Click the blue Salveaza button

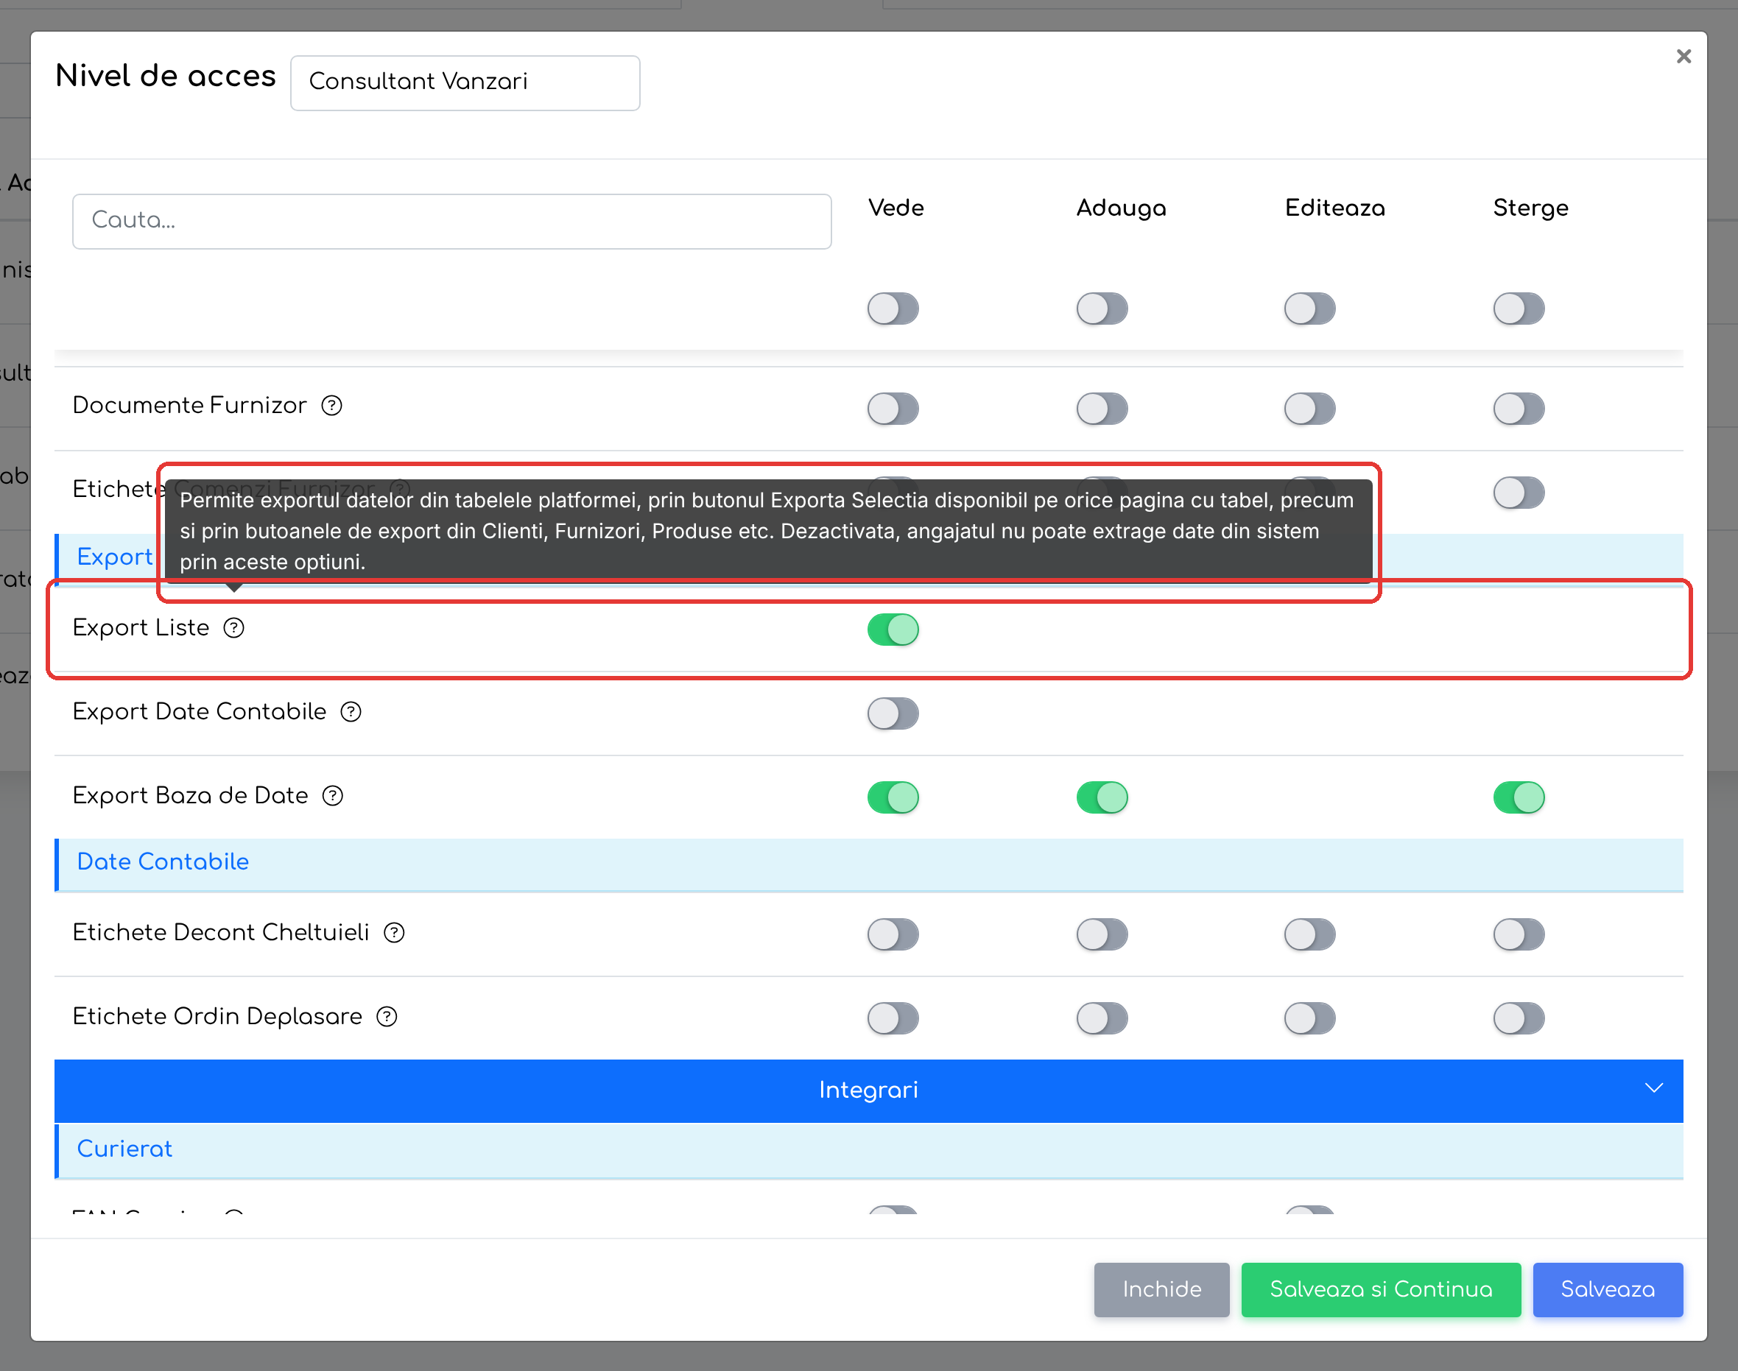click(1607, 1289)
